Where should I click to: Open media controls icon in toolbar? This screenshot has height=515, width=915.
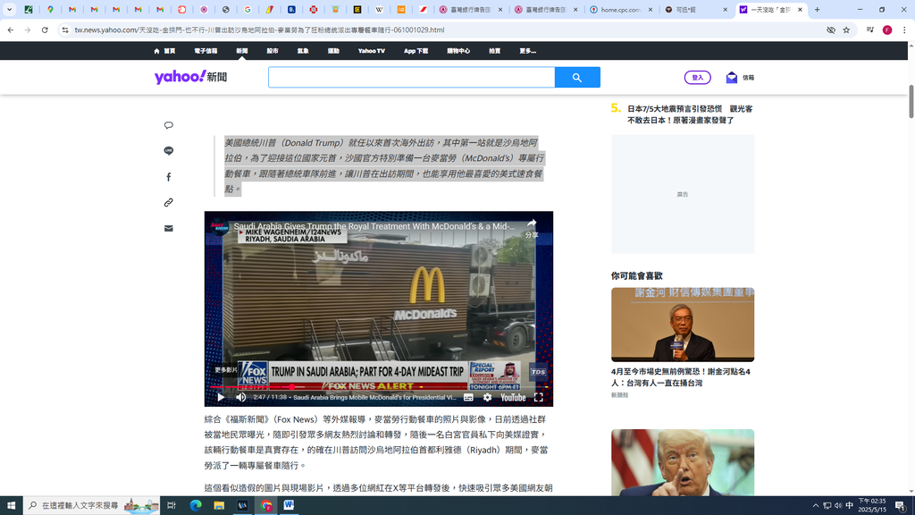tap(870, 30)
